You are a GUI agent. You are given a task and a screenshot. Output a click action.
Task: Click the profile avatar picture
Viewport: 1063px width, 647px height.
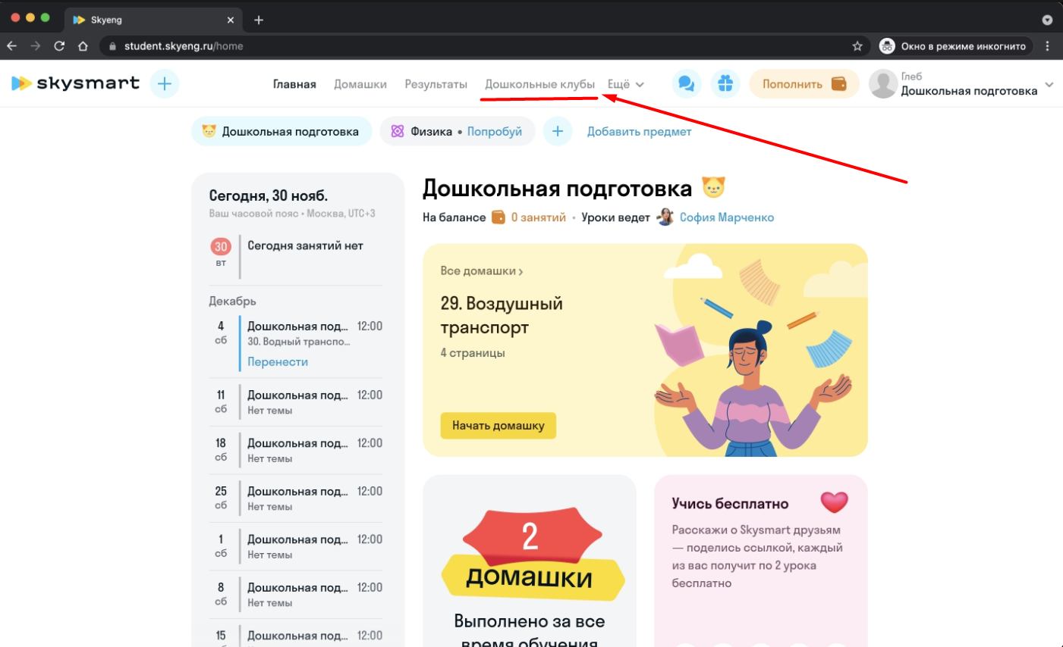(883, 84)
